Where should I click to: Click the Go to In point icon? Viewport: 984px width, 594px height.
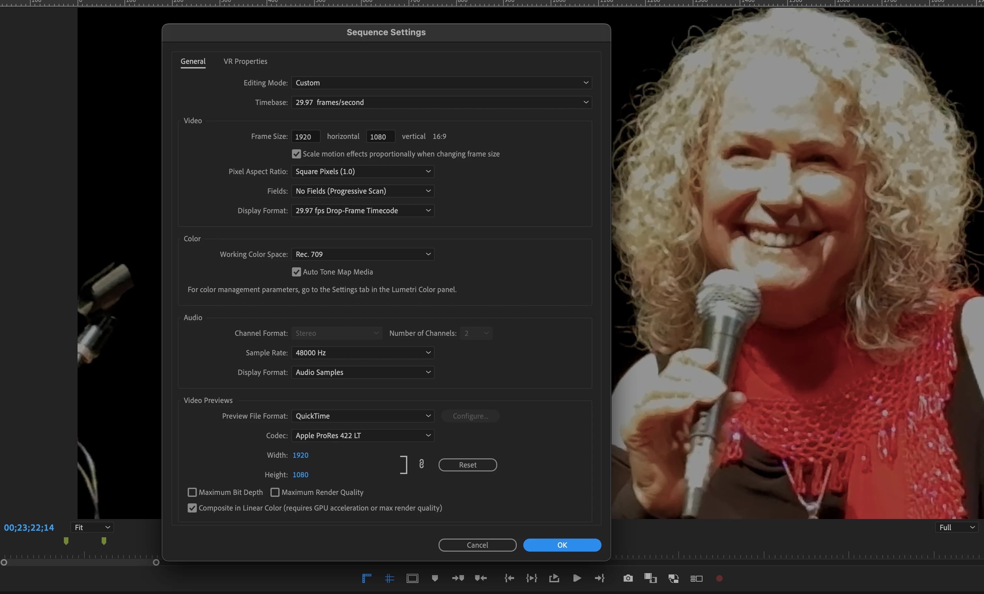[509, 578]
